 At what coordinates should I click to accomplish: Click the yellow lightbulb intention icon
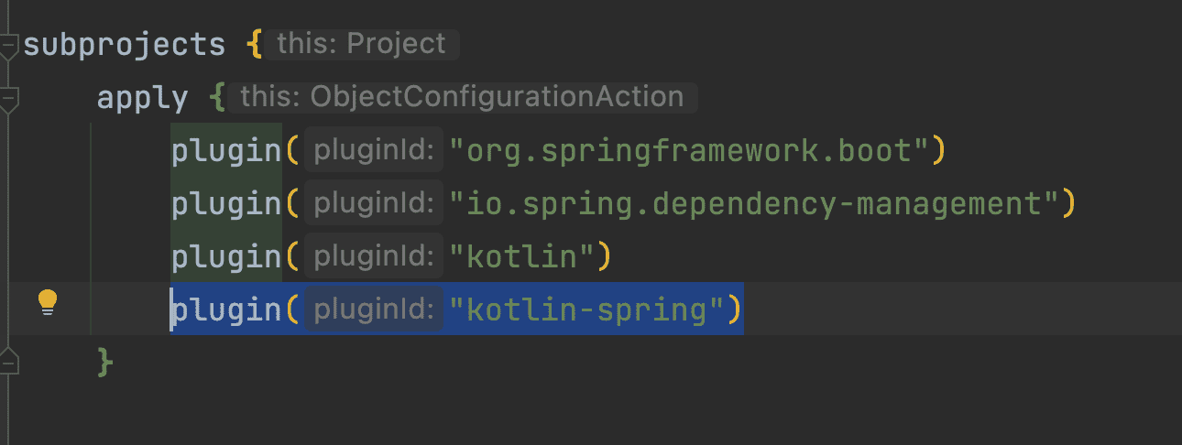(x=48, y=303)
